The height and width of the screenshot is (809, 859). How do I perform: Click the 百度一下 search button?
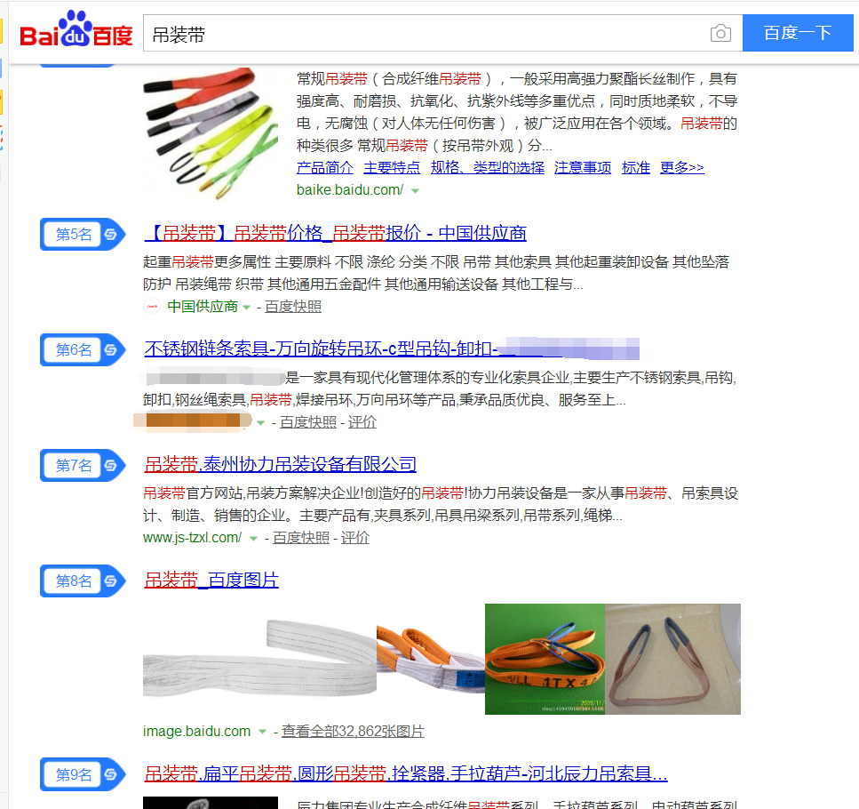798,33
